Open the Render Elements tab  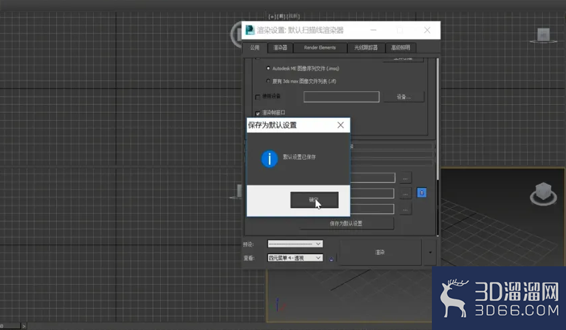(x=320, y=48)
